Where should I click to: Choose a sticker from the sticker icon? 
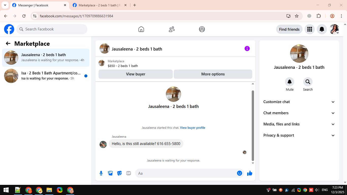pos(119,173)
